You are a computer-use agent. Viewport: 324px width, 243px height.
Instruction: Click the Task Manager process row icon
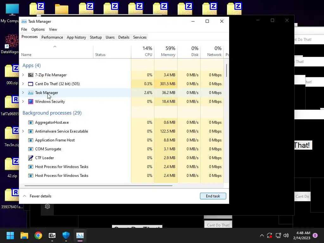click(31, 93)
